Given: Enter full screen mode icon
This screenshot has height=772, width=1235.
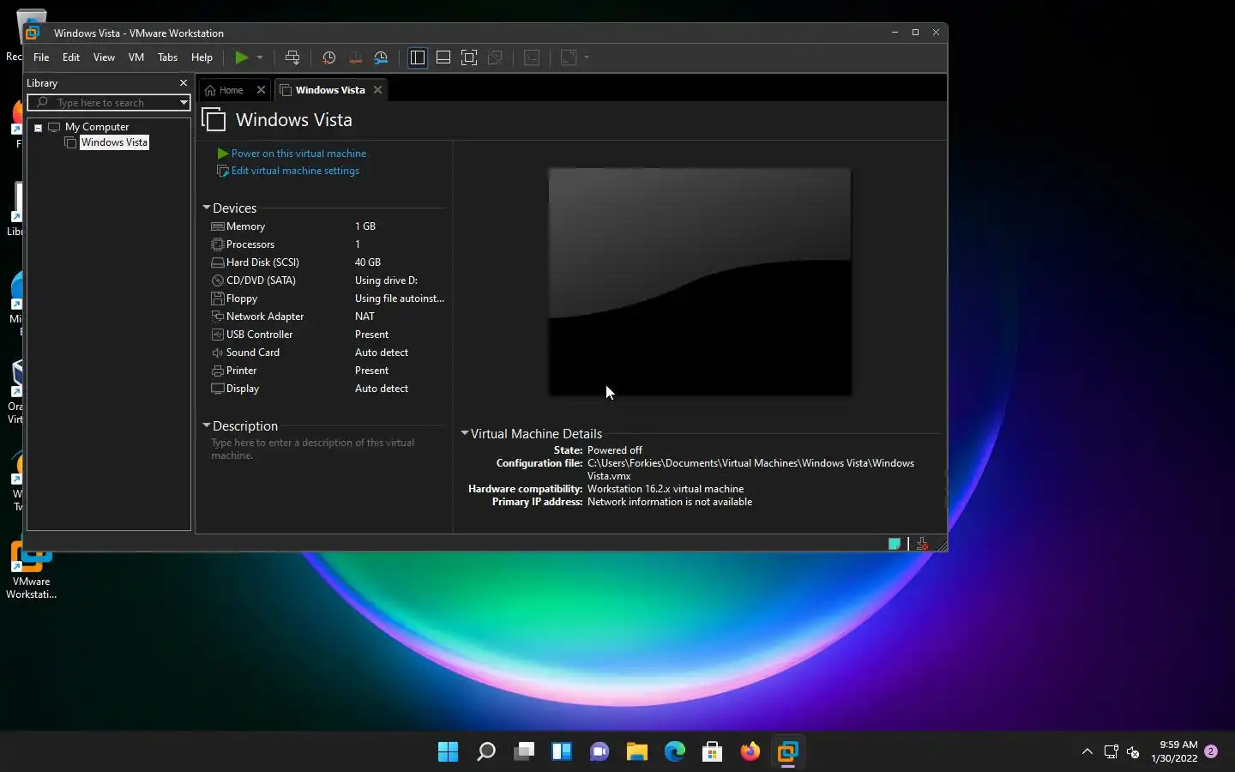Looking at the screenshot, I should (x=469, y=57).
